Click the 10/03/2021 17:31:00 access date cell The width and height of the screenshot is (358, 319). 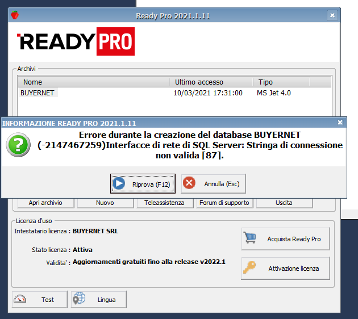[x=208, y=93]
